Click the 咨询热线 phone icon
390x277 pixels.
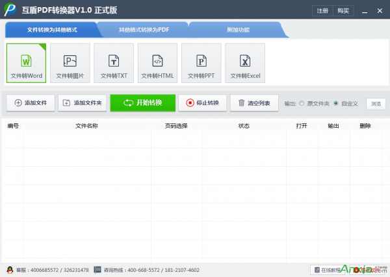(97, 270)
